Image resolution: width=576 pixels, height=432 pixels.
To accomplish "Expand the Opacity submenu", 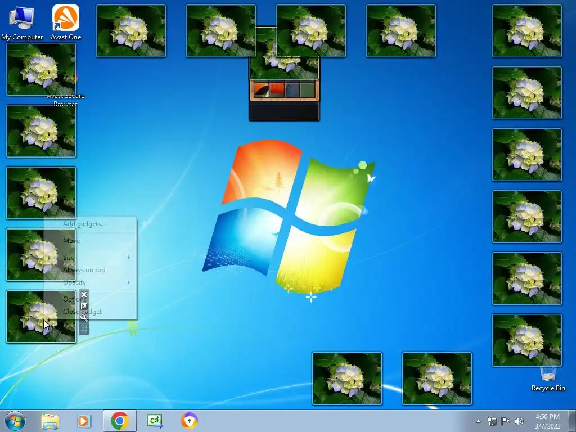I will tap(90, 282).
